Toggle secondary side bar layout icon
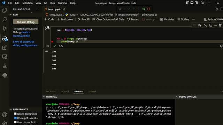Screen dimensions: 223x125 click(196, 3)
